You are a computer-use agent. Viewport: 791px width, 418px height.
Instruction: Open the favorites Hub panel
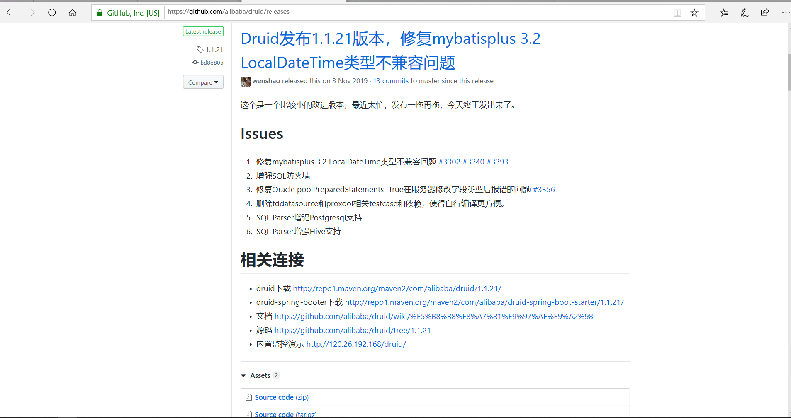724,12
